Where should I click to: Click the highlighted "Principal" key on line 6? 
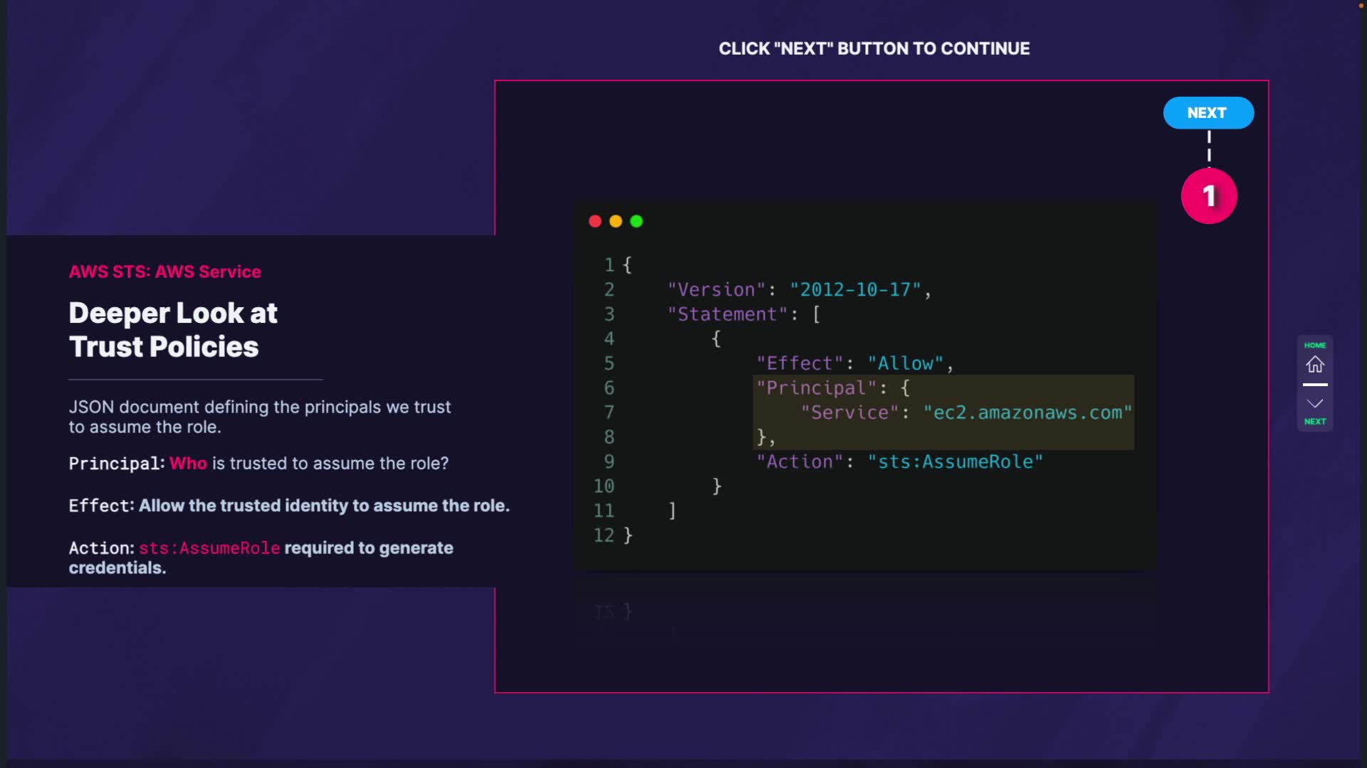click(x=816, y=388)
